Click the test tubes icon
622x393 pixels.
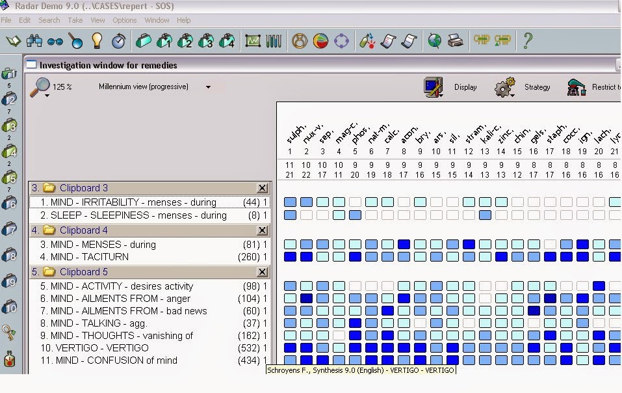(x=274, y=40)
